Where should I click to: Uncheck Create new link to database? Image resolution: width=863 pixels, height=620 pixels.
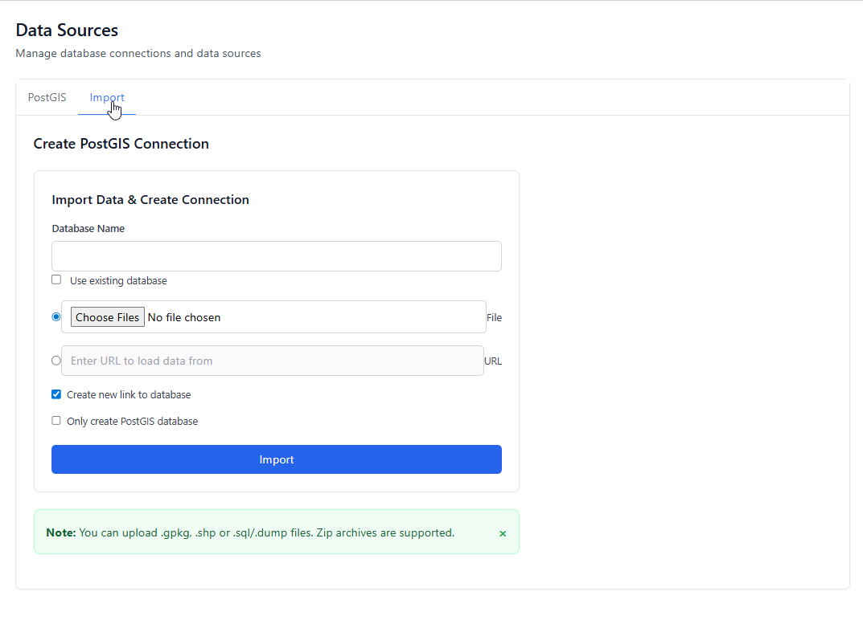click(x=56, y=394)
